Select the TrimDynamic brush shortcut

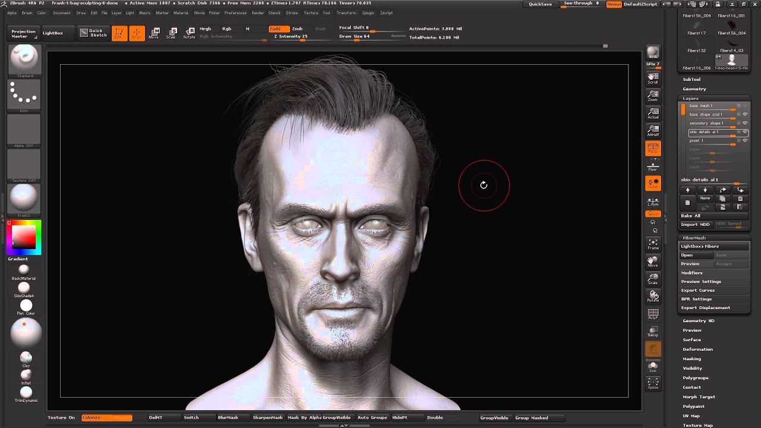coord(26,394)
